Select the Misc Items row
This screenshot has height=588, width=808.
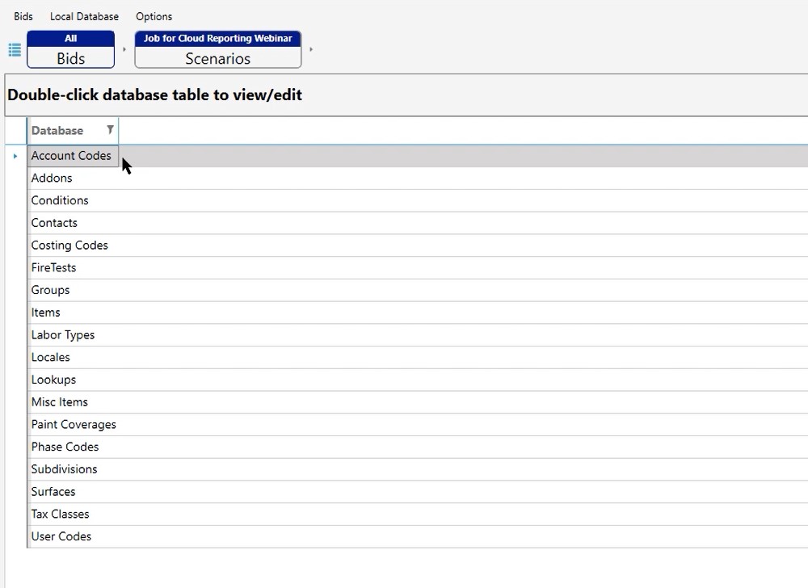tap(60, 402)
